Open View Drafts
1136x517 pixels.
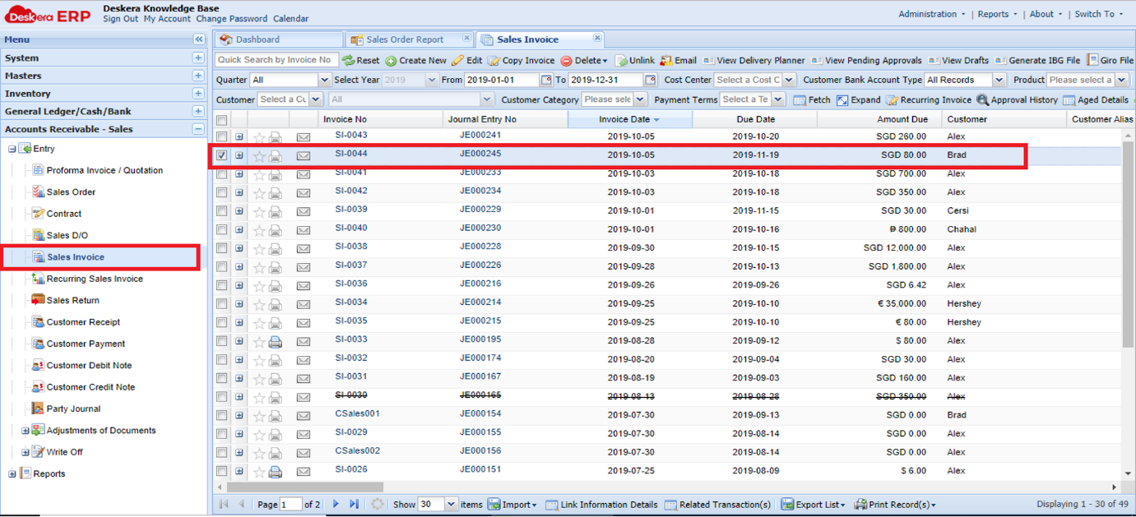point(958,61)
